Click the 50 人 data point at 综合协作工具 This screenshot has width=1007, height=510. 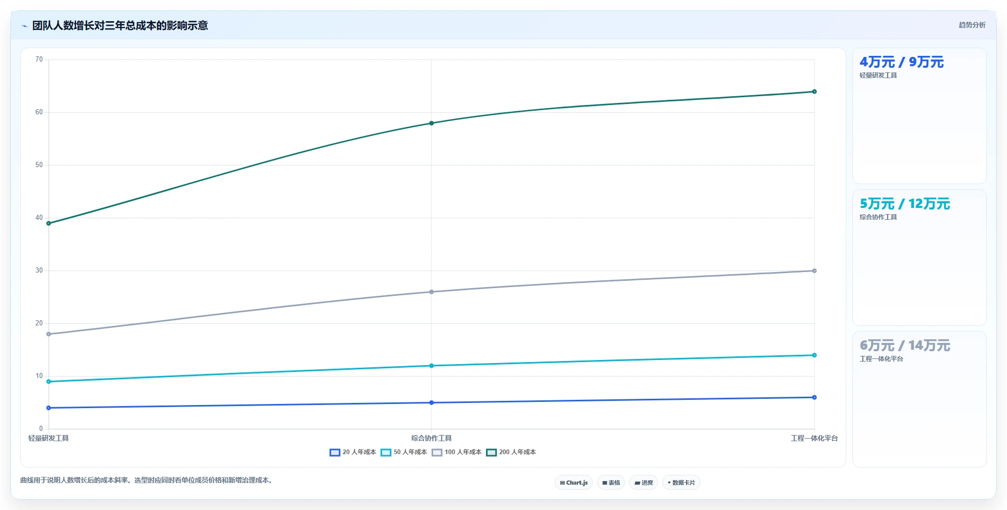pos(432,366)
